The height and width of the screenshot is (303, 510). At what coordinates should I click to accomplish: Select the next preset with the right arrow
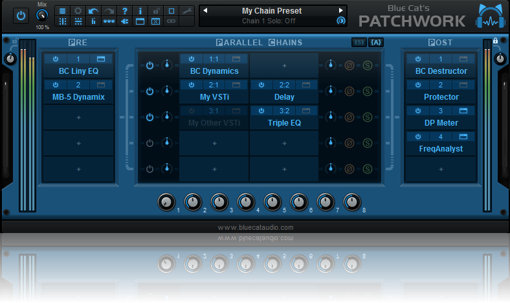pos(341,11)
